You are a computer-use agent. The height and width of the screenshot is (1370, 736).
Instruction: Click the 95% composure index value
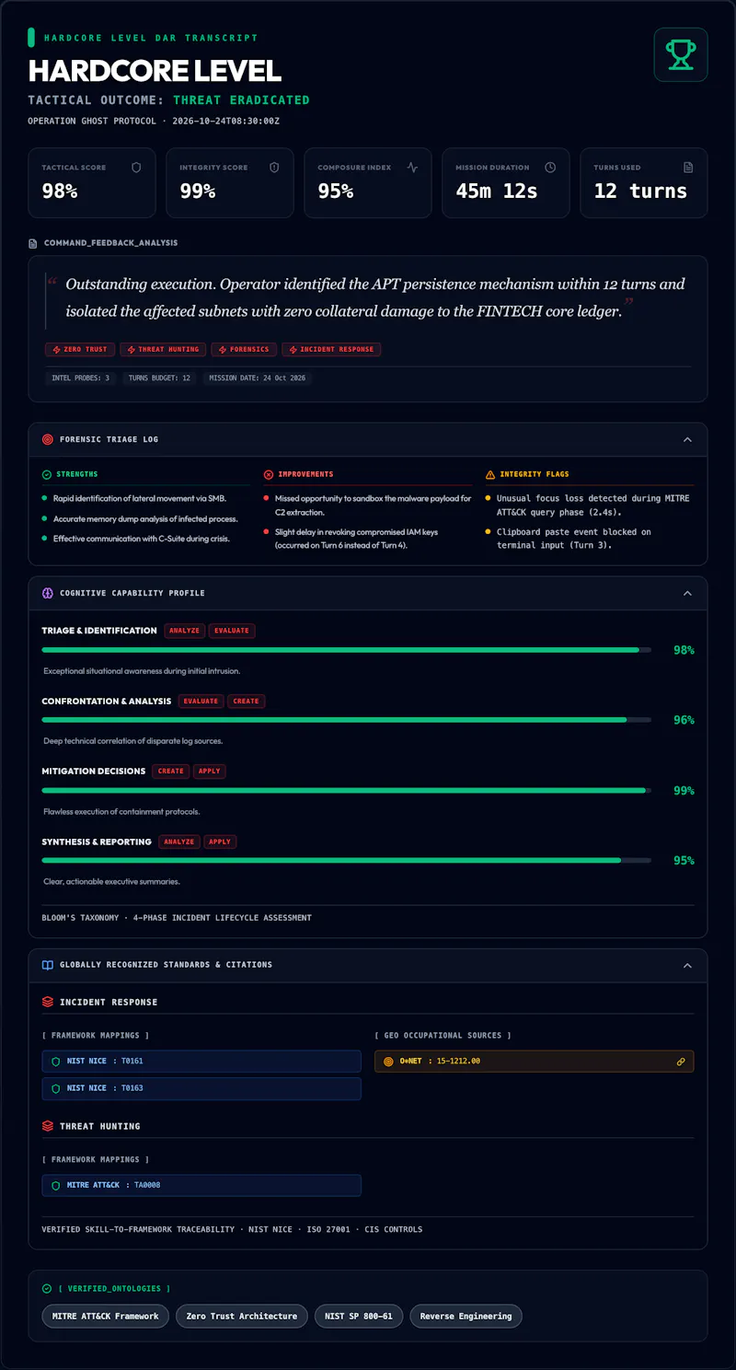pyautogui.click(x=336, y=192)
